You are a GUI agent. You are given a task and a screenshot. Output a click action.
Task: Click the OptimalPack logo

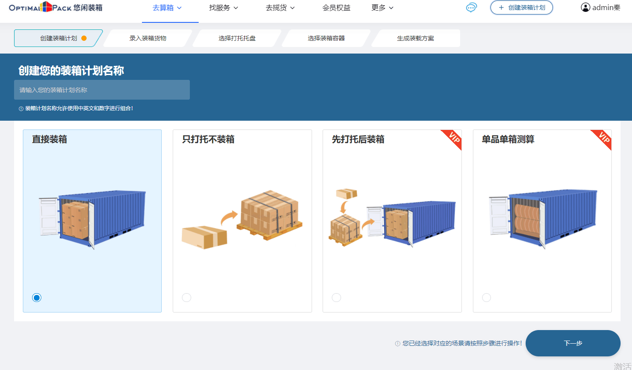tap(55, 7)
